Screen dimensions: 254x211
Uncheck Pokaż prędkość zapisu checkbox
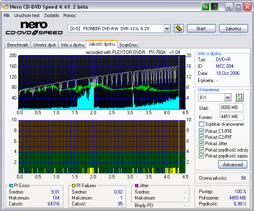click(x=201, y=156)
